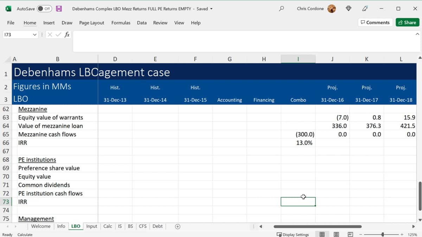Click the diamond premium icon
Screen dimensions: 422x237
click(349, 8)
